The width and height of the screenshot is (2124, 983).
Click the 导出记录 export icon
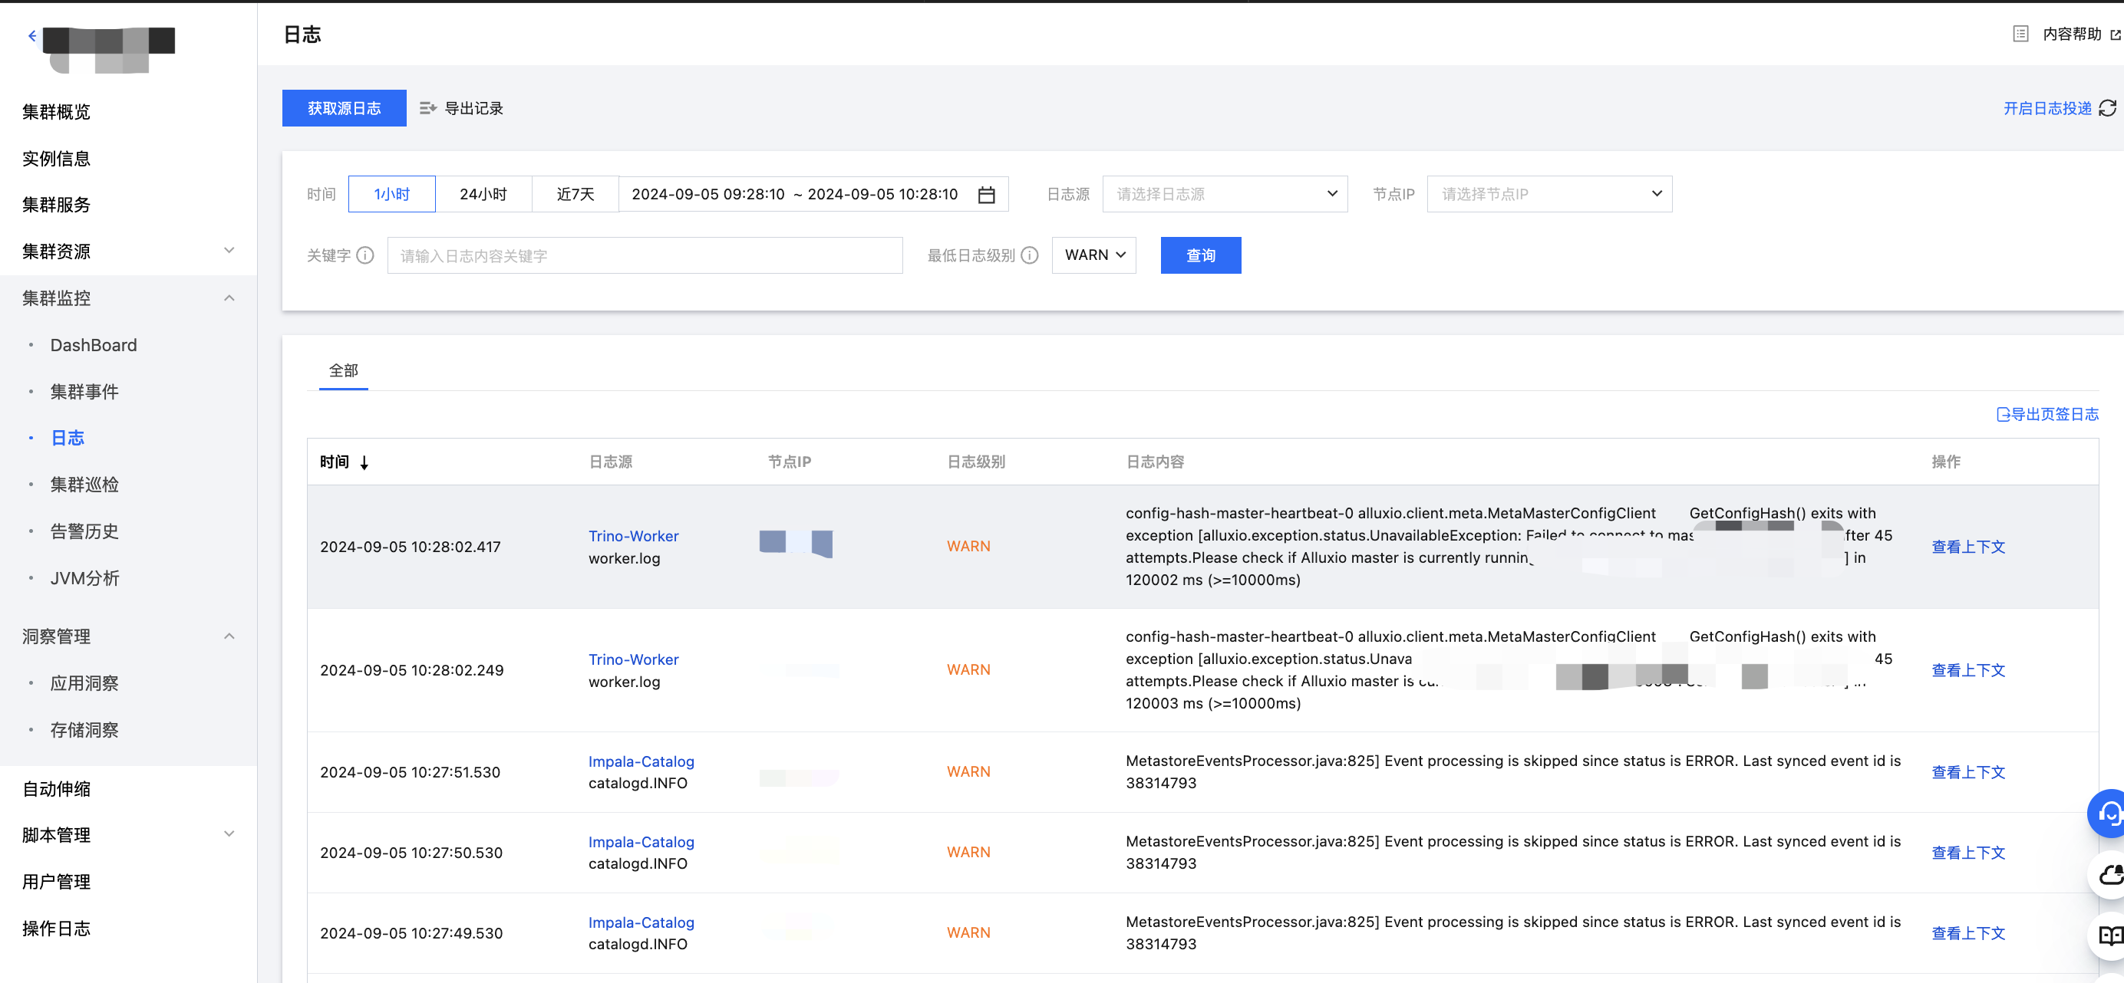click(x=427, y=109)
